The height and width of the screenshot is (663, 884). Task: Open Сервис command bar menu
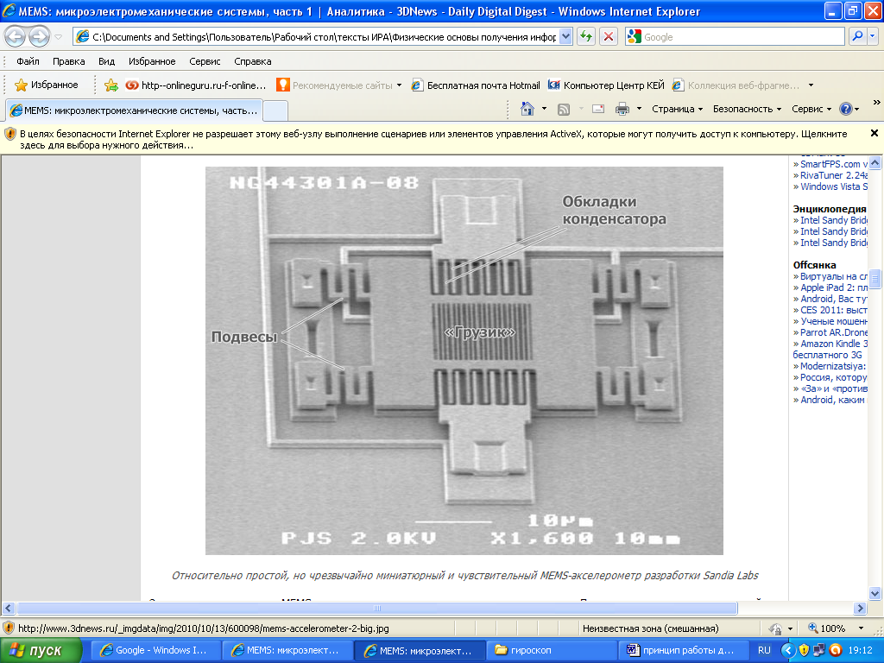pos(811,109)
